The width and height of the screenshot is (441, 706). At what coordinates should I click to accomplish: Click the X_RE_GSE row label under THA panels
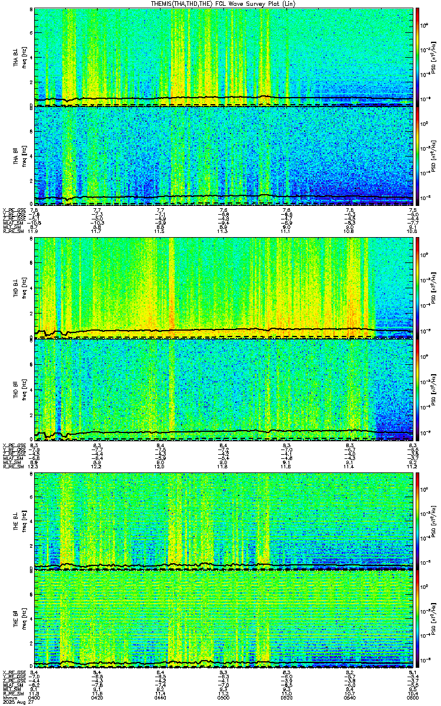[14, 209]
